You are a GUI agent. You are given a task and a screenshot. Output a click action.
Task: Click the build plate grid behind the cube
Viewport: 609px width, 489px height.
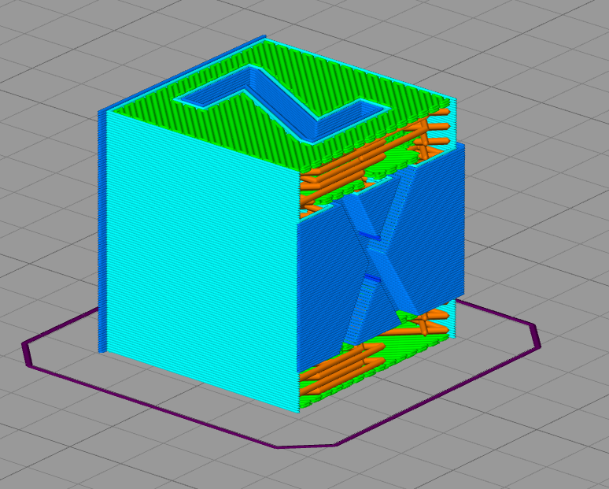pyautogui.click(x=389, y=24)
